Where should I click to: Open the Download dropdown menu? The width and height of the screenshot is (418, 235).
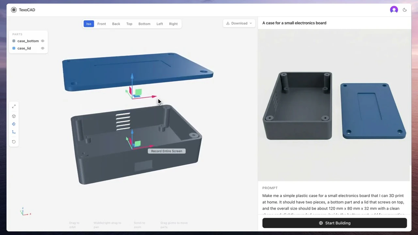point(239,23)
